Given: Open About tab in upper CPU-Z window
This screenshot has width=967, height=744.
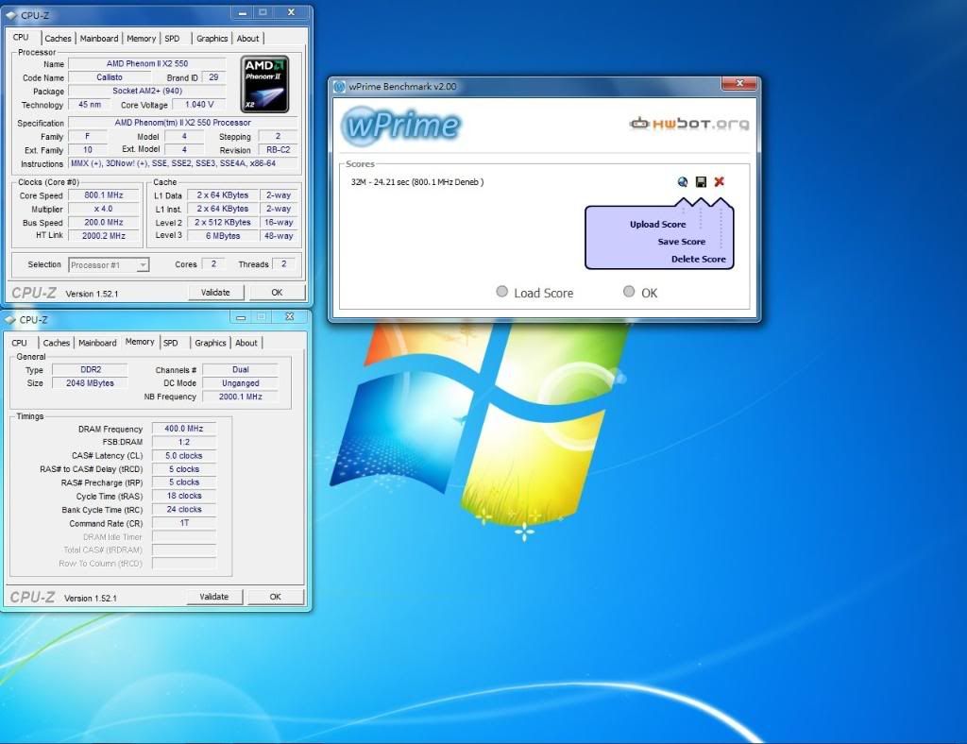Looking at the screenshot, I should tap(248, 38).
